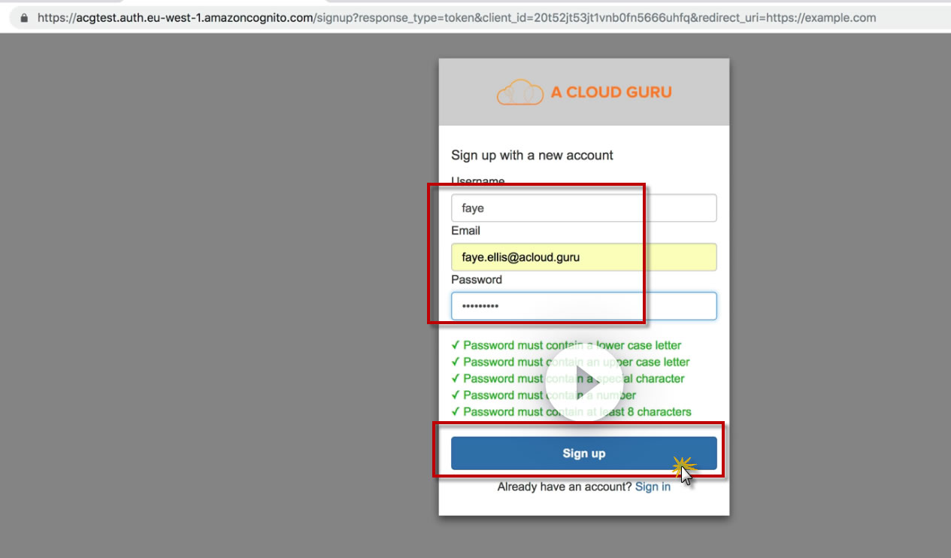Click the 'special character' password requirement
951x558 pixels.
[x=568, y=378]
